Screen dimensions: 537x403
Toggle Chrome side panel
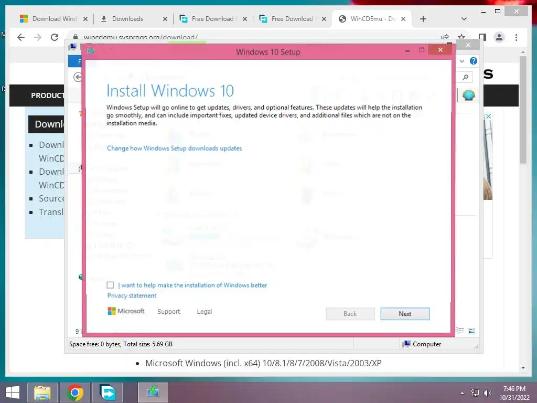tap(482, 37)
